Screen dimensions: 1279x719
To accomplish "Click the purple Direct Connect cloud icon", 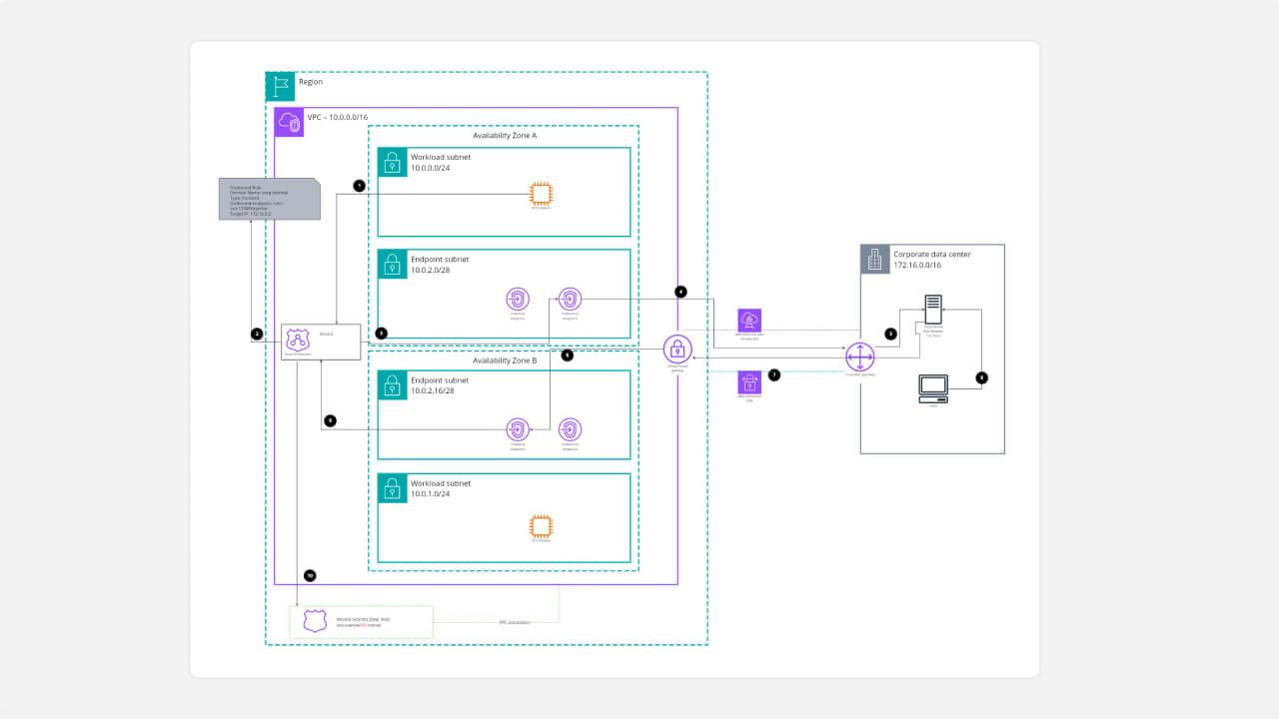I will [x=749, y=321].
